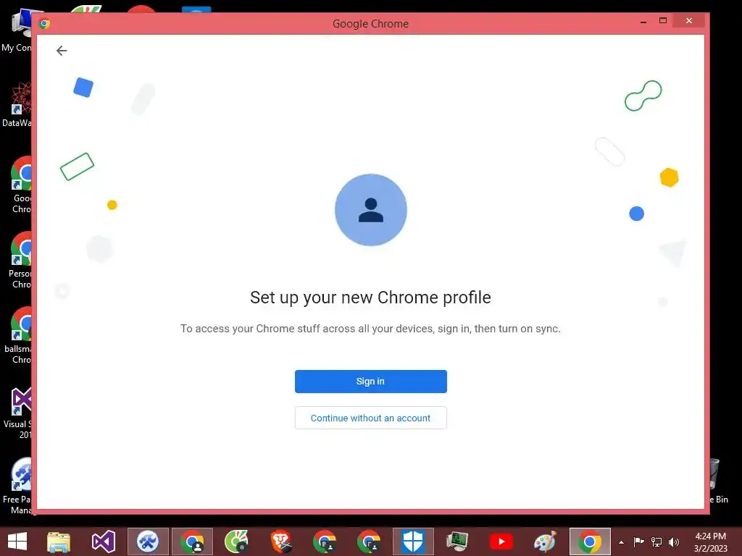Click the blue Sign in button
The height and width of the screenshot is (556, 742).
click(370, 382)
